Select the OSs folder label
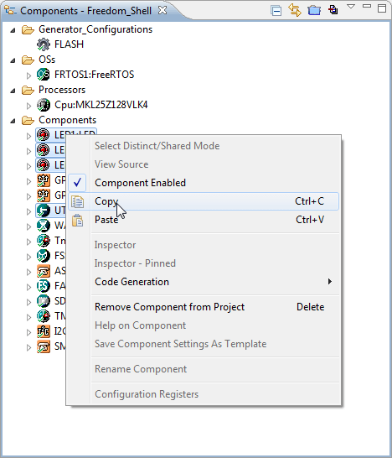392x458 pixels. coord(47,60)
